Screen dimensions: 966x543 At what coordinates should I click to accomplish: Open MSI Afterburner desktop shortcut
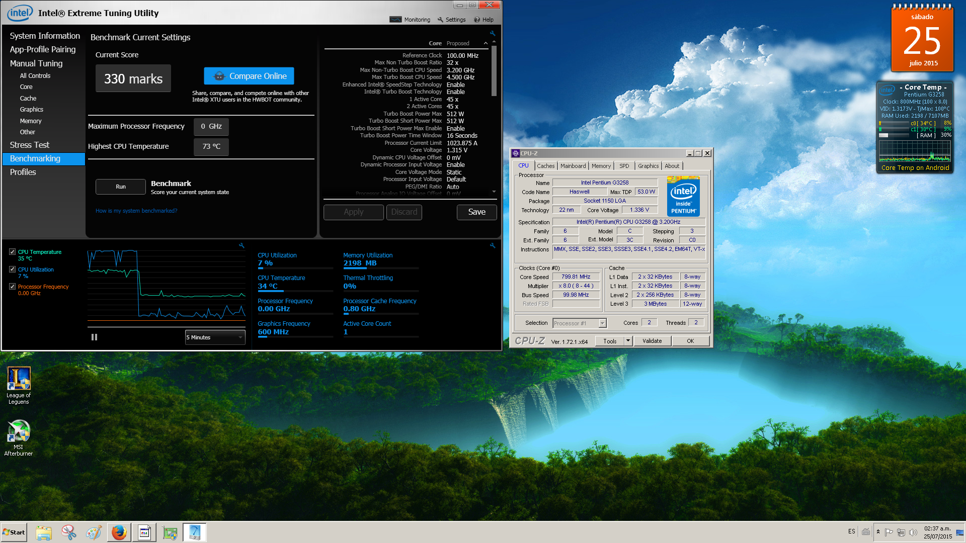19,437
